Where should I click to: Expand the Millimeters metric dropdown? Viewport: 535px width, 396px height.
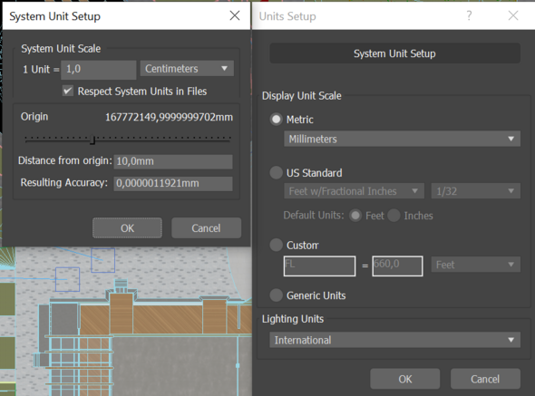(402, 139)
